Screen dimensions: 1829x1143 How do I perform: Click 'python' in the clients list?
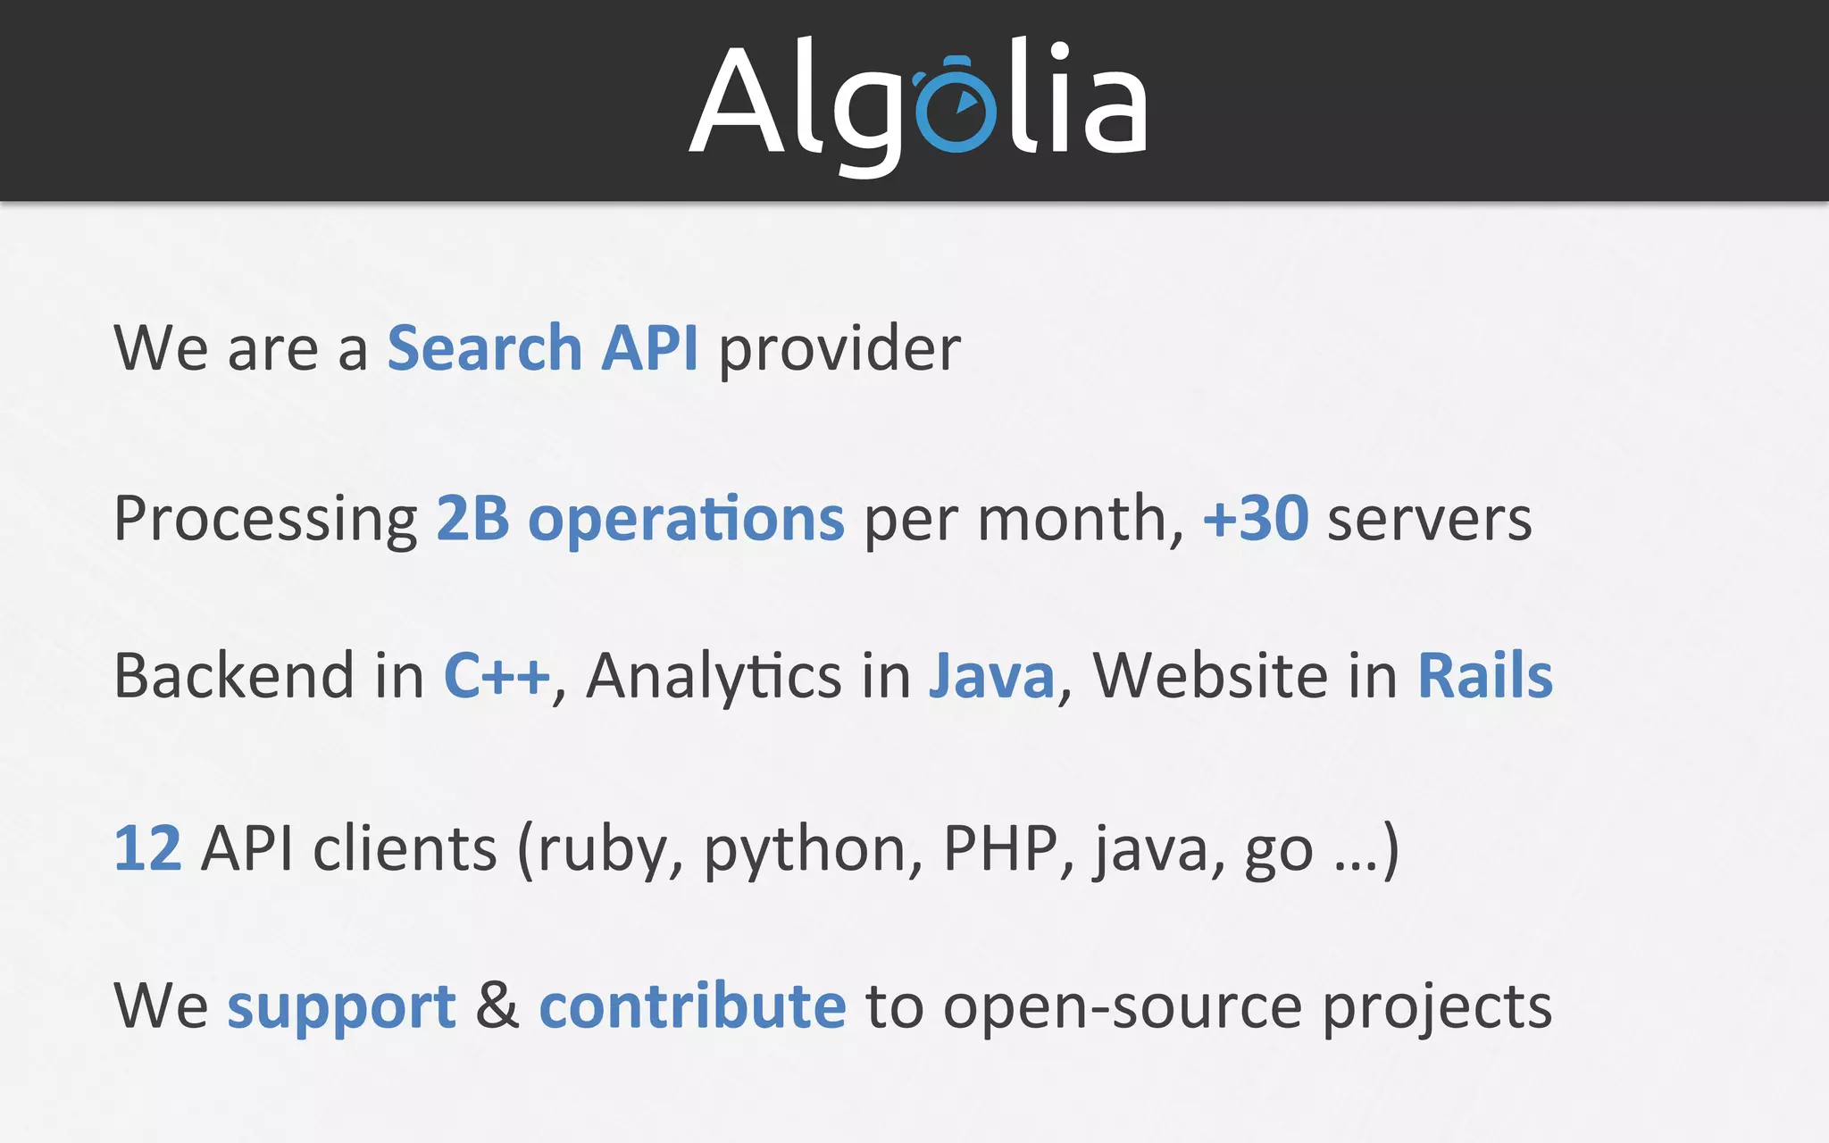pyautogui.click(x=803, y=851)
